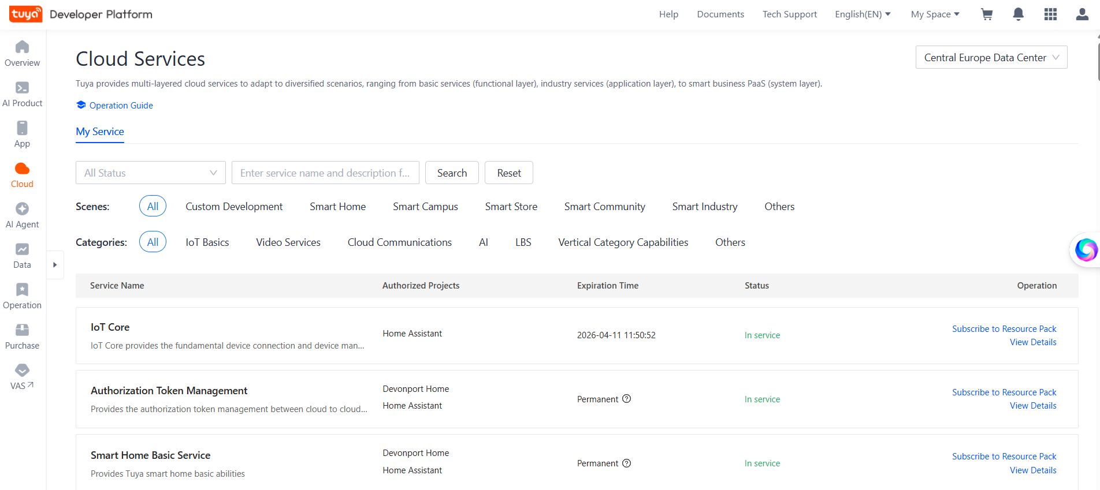Screen dimensions: 1100x490
Task: Click the service name search field
Action: click(325, 173)
